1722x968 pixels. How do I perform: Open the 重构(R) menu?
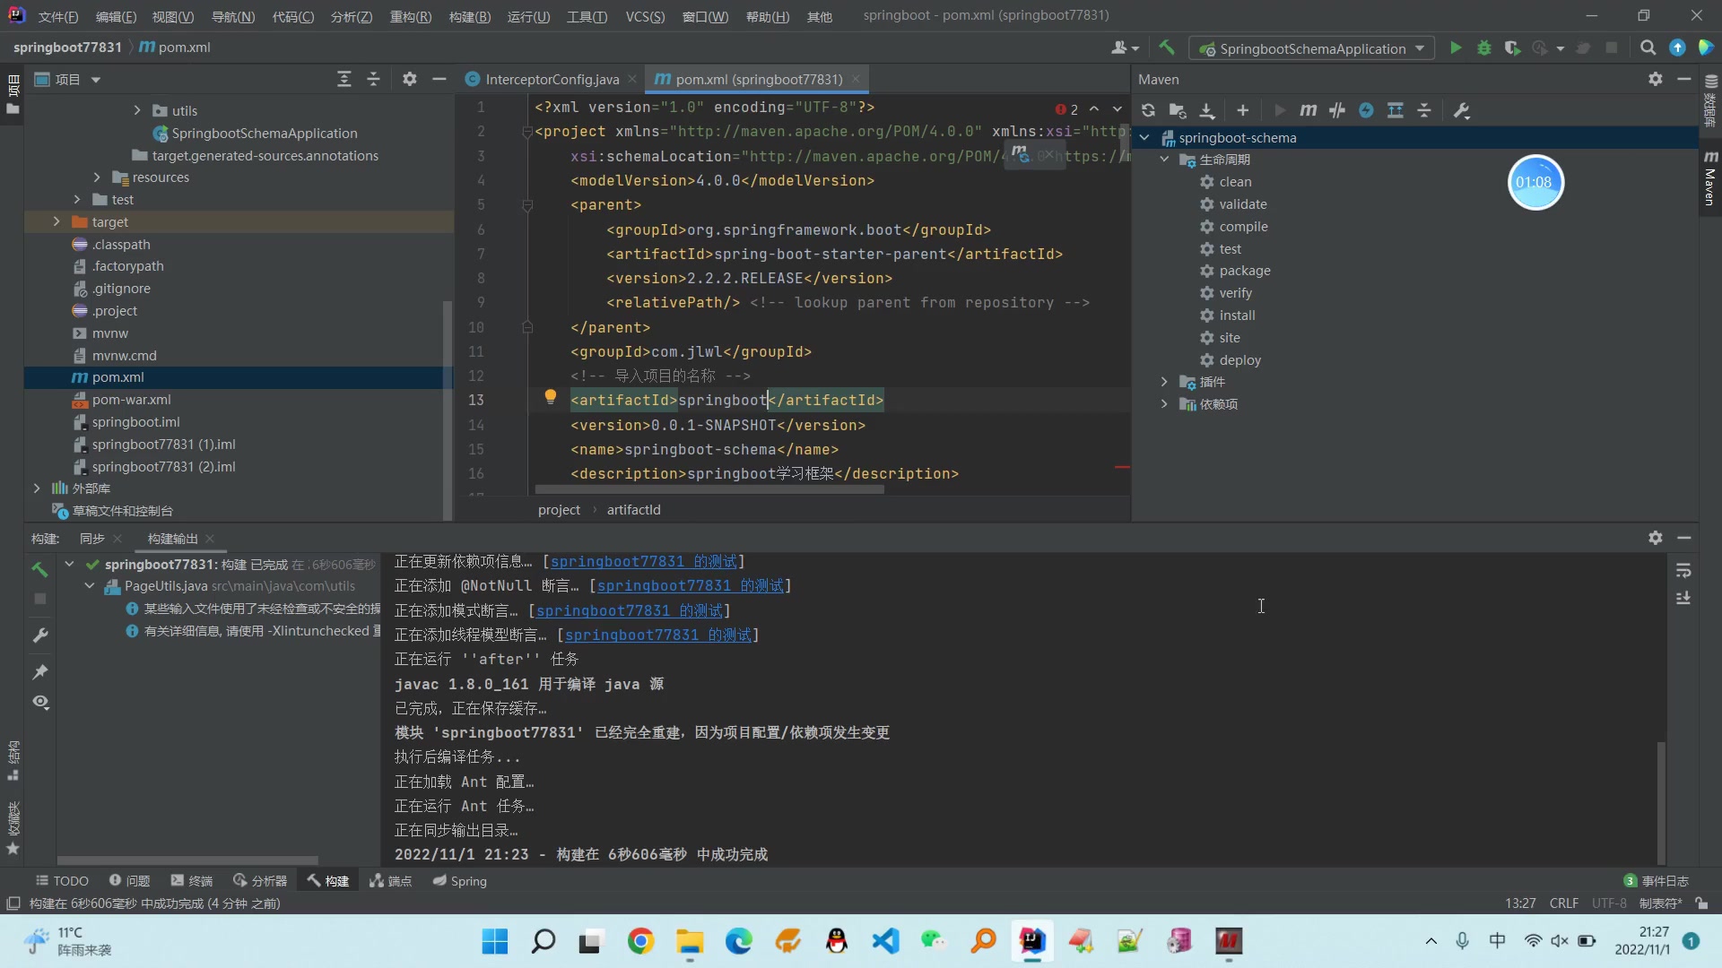[x=411, y=17]
